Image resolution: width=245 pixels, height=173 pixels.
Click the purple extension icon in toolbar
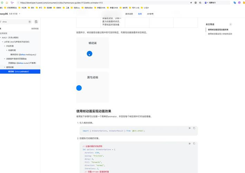pyautogui.click(x=239, y=3)
